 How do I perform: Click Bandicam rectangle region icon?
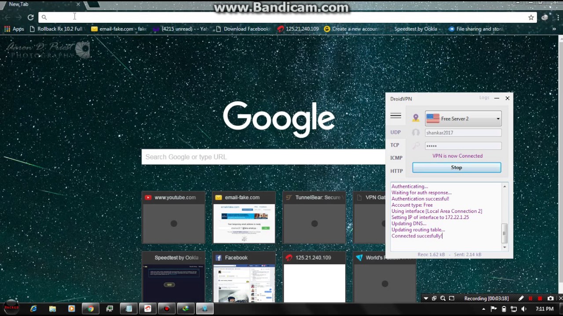(452, 298)
